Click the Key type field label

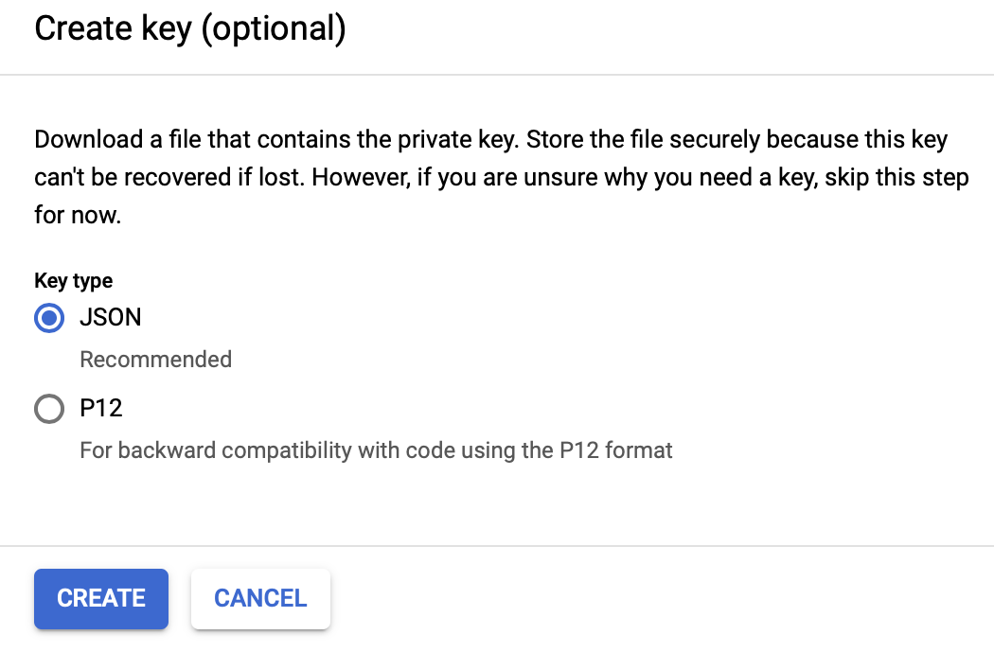pyautogui.click(x=74, y=280)
